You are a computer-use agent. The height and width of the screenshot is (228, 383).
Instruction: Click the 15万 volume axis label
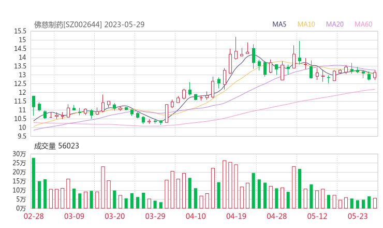(x=19, y=181)
